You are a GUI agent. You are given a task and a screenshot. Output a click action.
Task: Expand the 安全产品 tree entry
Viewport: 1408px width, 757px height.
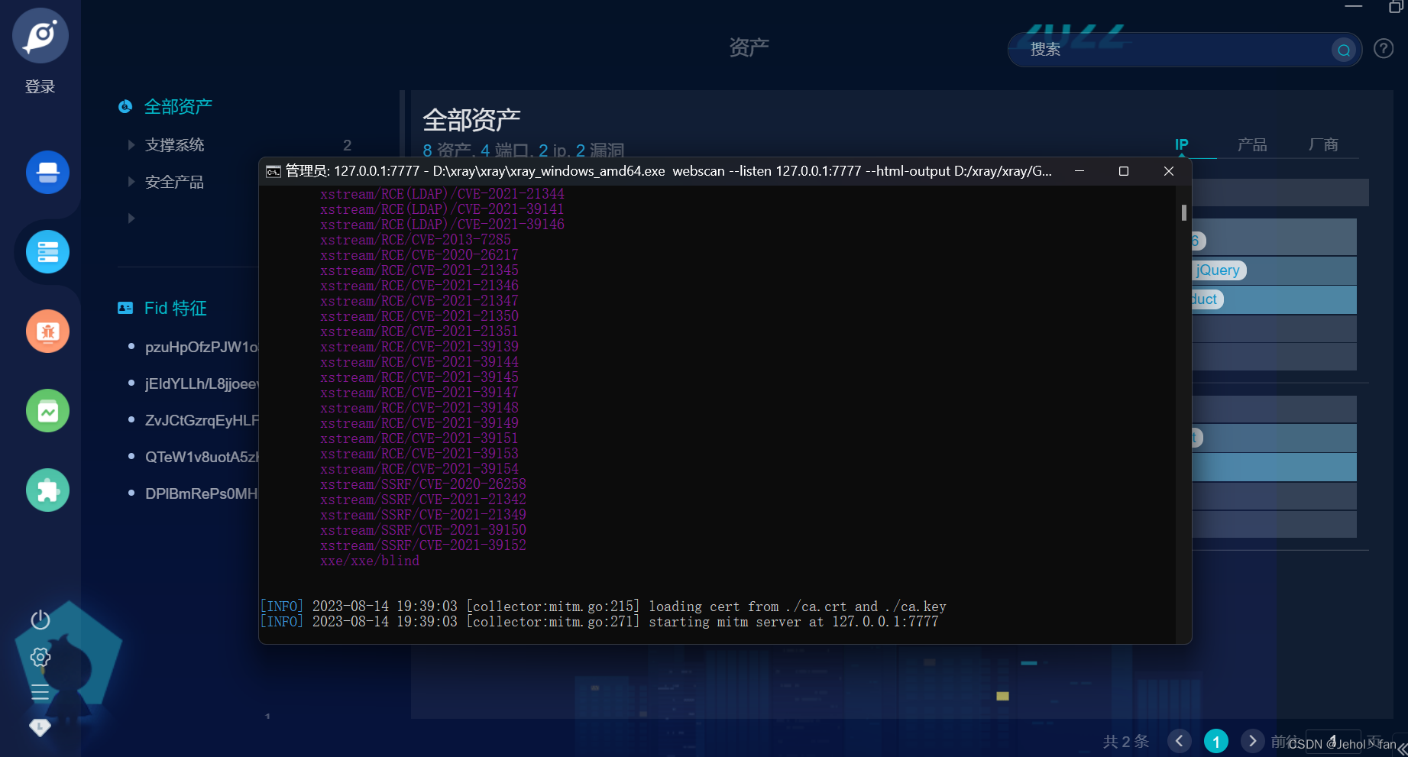coord(131,181)
